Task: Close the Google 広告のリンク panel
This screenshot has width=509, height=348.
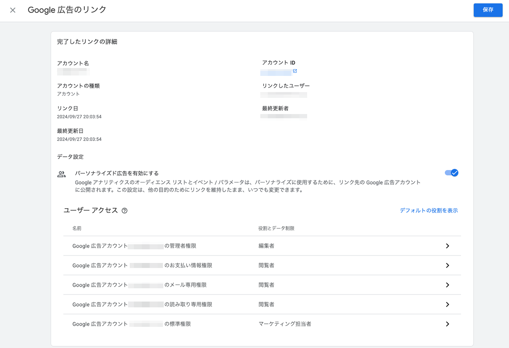Action: click(x=13, y=10)
